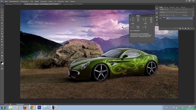Toggle pixel layer filter in Layers panel
Image resolution: width=196 pixels, height=110 pixels.
[x=176, y=9]
